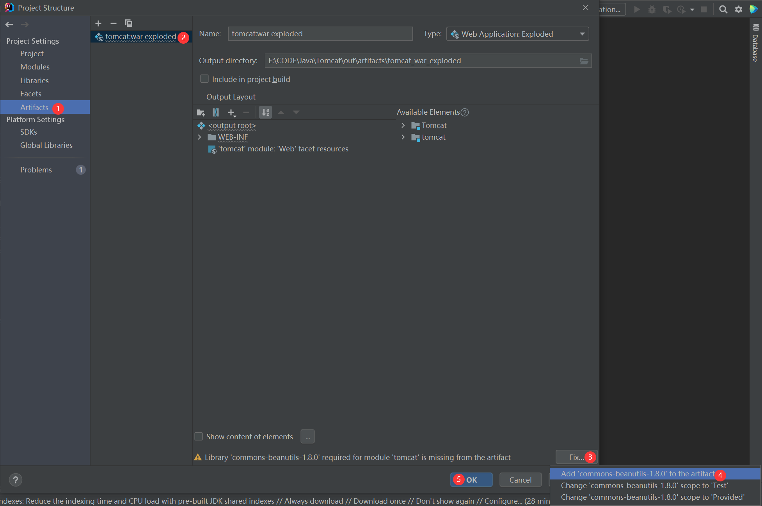
Task: Click the Available Elements help icon
Action: [x=465, y=112]
